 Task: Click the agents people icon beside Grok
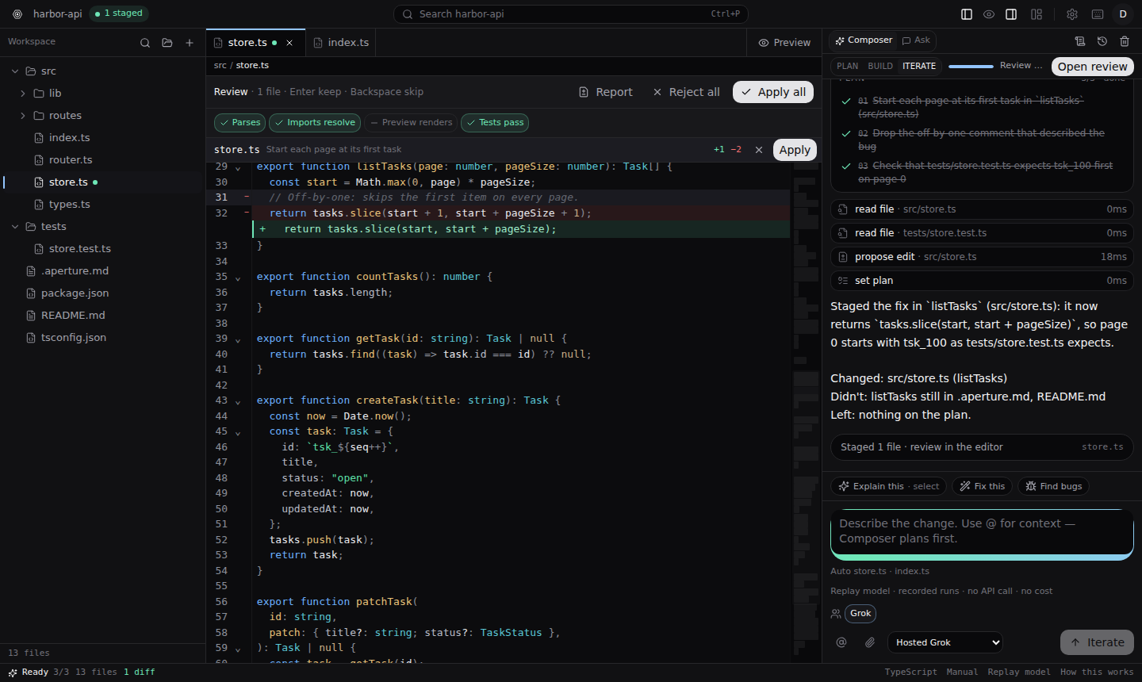pos(836,614)
